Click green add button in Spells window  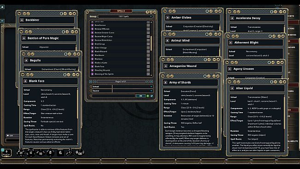[148, 96]
